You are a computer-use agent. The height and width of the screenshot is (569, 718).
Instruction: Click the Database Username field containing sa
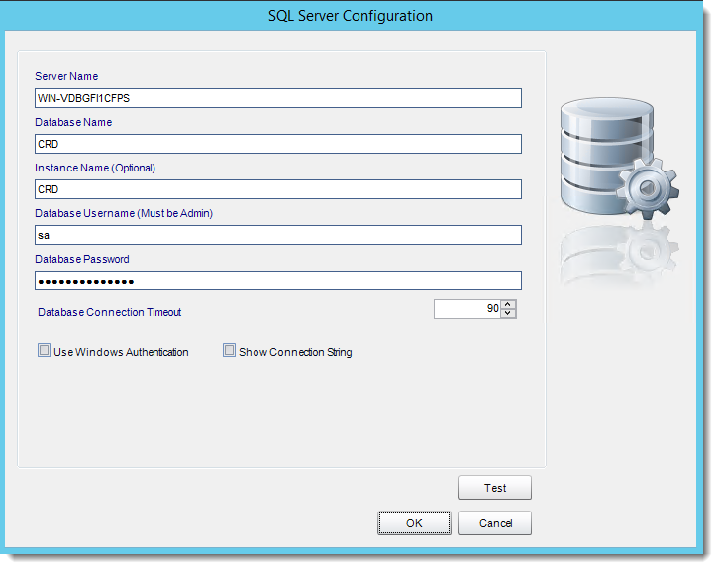coord(278,235)
